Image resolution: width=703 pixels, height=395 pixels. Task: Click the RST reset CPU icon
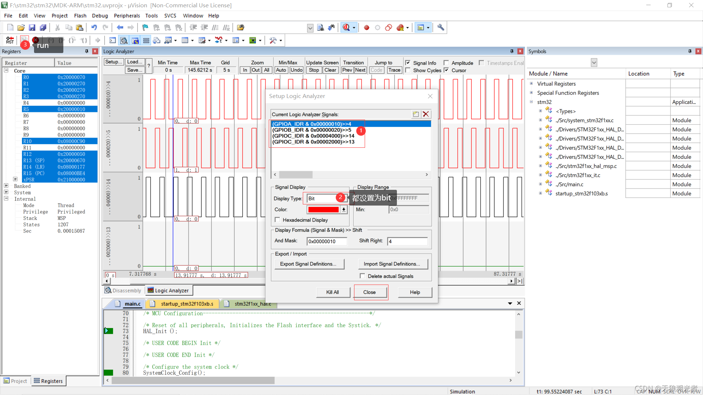click(10, 40)
